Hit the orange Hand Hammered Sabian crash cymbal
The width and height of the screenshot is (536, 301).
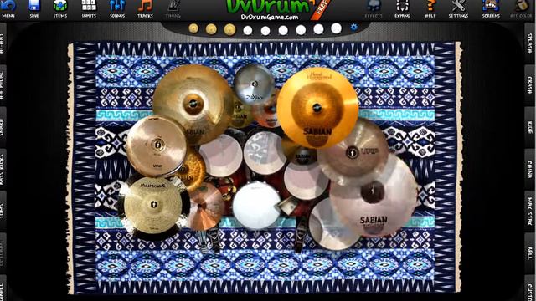(317, 108)
